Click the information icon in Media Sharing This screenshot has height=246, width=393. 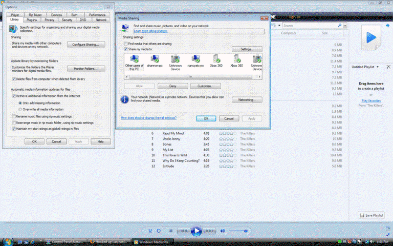point(124,99)
